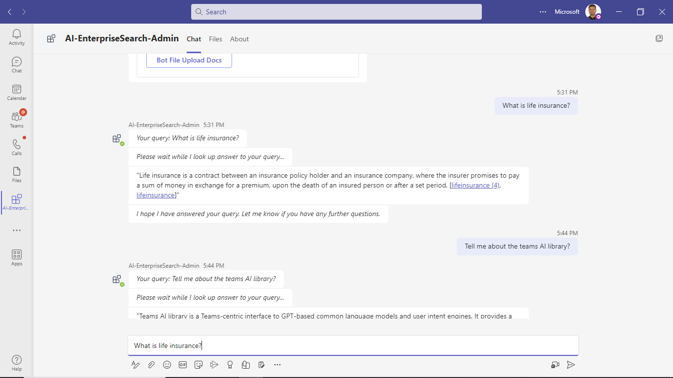
Task: Switch to the Files tab
Action: tap(215, 39)
